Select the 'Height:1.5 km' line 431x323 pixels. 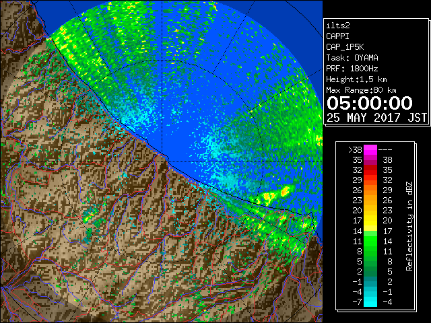356,79
